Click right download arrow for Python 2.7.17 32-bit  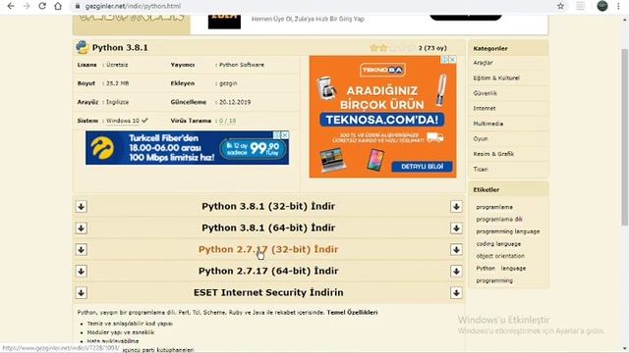coord(456,250)
